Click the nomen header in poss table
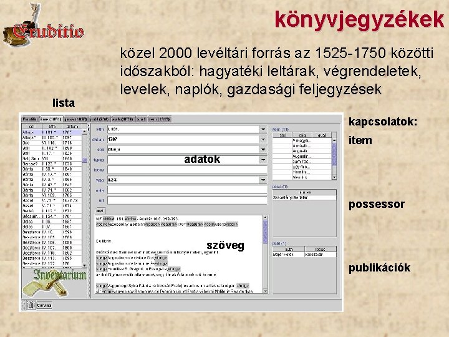 (304, 192)
